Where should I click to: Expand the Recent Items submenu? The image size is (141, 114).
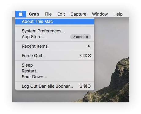55,46
